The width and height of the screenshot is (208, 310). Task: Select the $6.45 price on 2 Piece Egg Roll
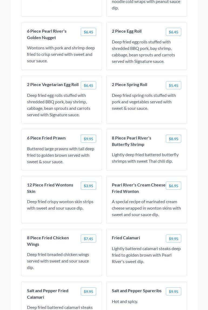173,32
